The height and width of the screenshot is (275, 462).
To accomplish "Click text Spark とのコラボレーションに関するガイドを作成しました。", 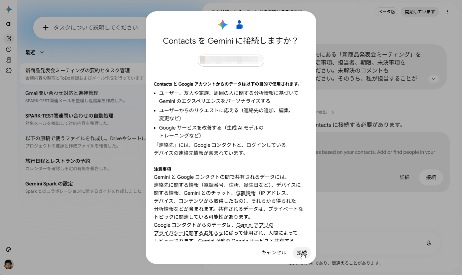I will coord(85,191).
